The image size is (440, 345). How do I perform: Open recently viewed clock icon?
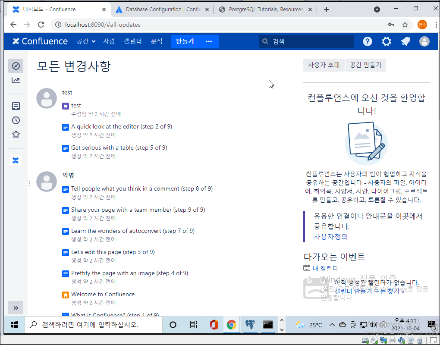16,120
